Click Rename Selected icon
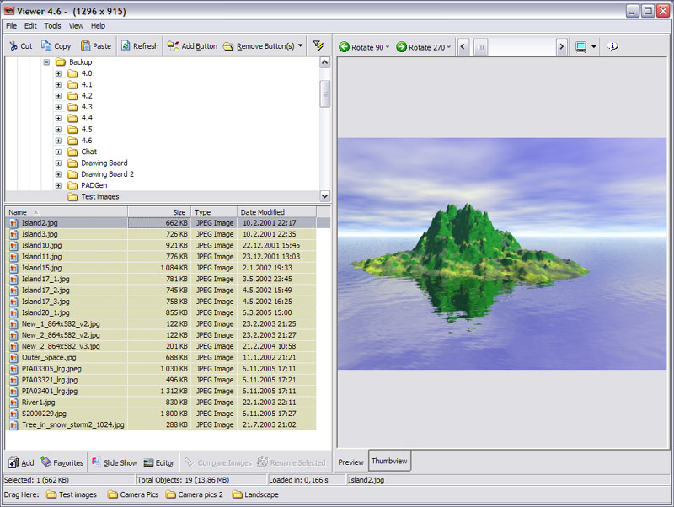The width and height of the screenshot is (674, 507). (x=262, y=462)
